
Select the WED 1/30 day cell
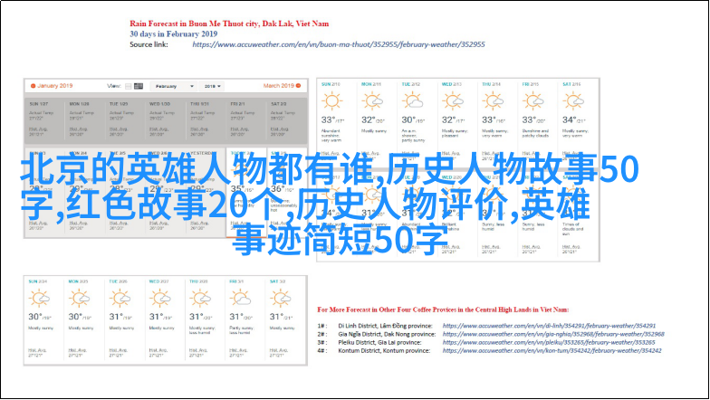tap(166, 120)
